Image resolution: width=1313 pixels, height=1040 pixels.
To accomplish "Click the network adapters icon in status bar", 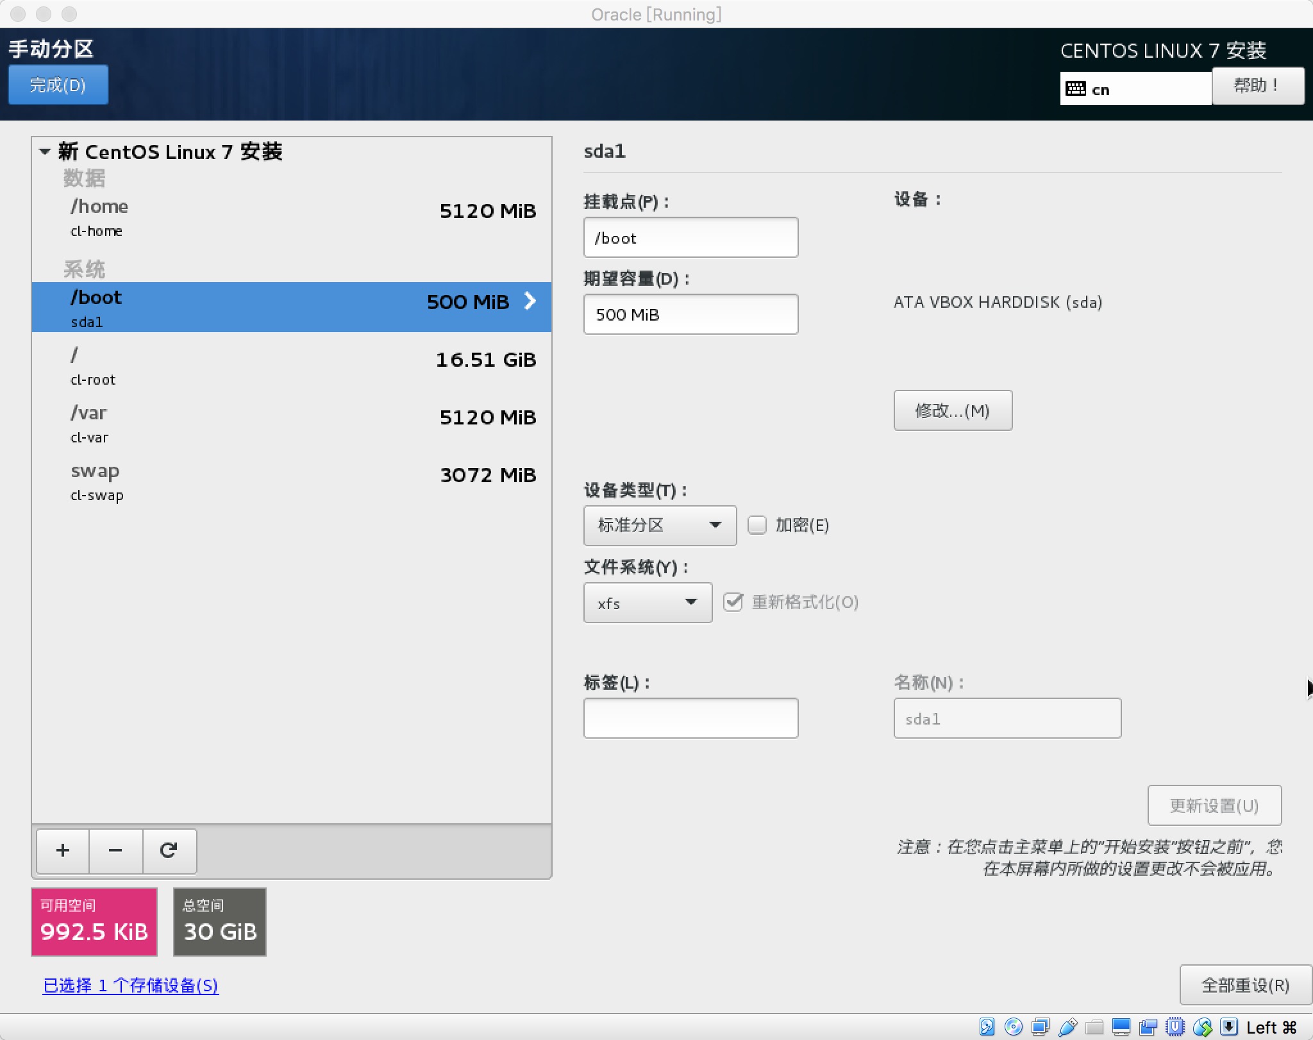I will coord(1041,1027).
